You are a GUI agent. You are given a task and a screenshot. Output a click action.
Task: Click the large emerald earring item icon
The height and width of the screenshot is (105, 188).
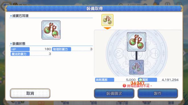tap(51, 30)
